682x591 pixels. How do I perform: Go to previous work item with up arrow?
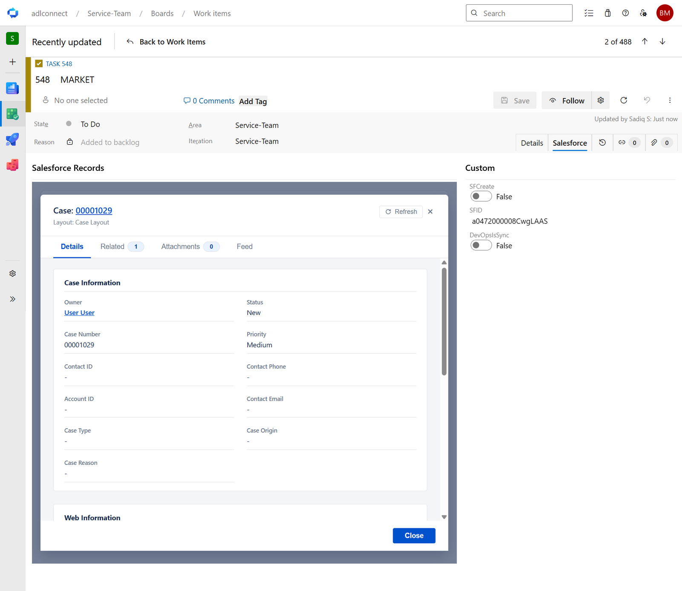coord(644,41)
